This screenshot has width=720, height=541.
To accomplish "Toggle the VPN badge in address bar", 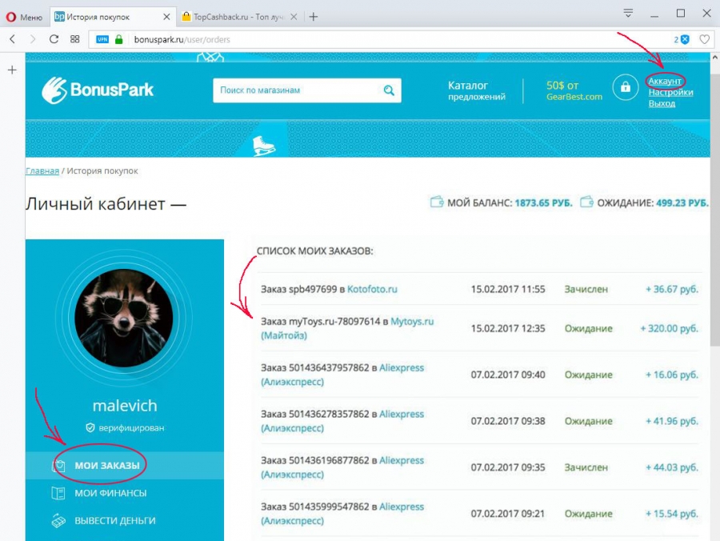I will point(102,39).
